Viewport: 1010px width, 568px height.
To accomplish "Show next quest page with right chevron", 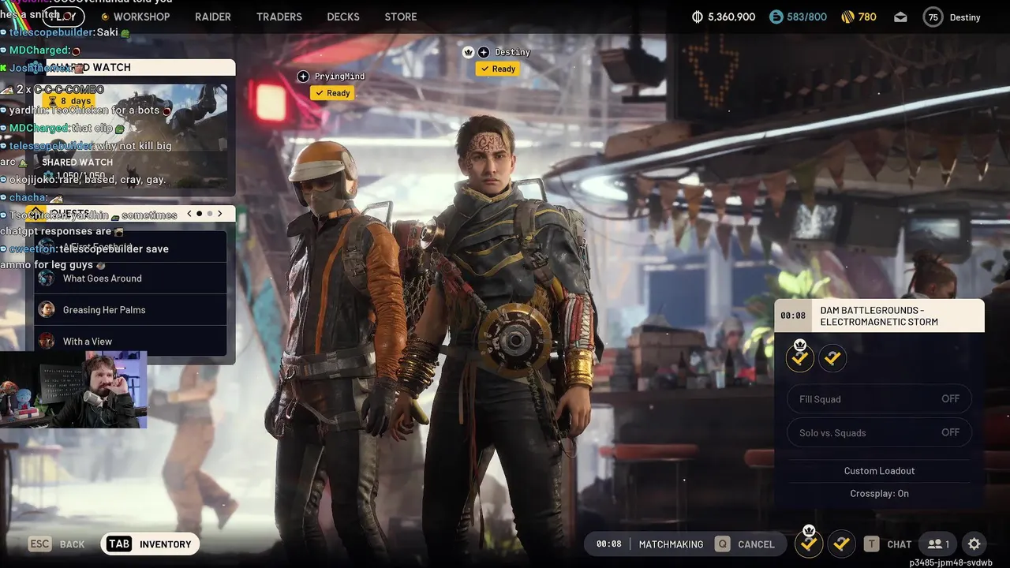I will click(219, 214).
